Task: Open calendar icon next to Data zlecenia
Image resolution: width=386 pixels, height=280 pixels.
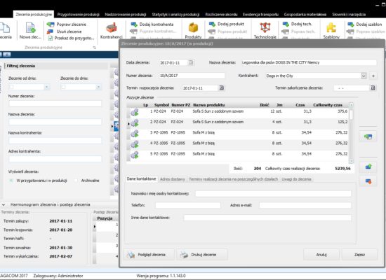Action: tap(191, 62)
